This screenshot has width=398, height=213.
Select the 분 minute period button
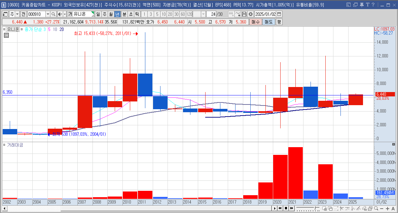click(124, 14)
